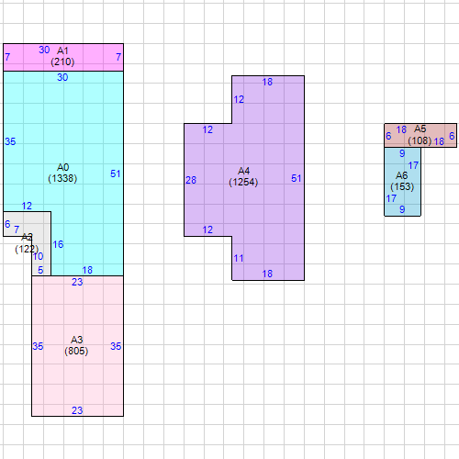This screenshot has height=459, width=459.
Task: Click the A3 label text
Action: click(76, 340)
